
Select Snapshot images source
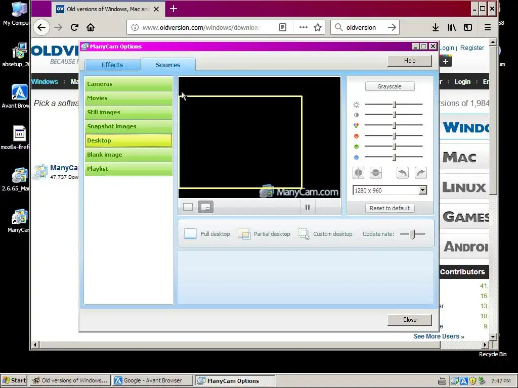pos(128,127)
